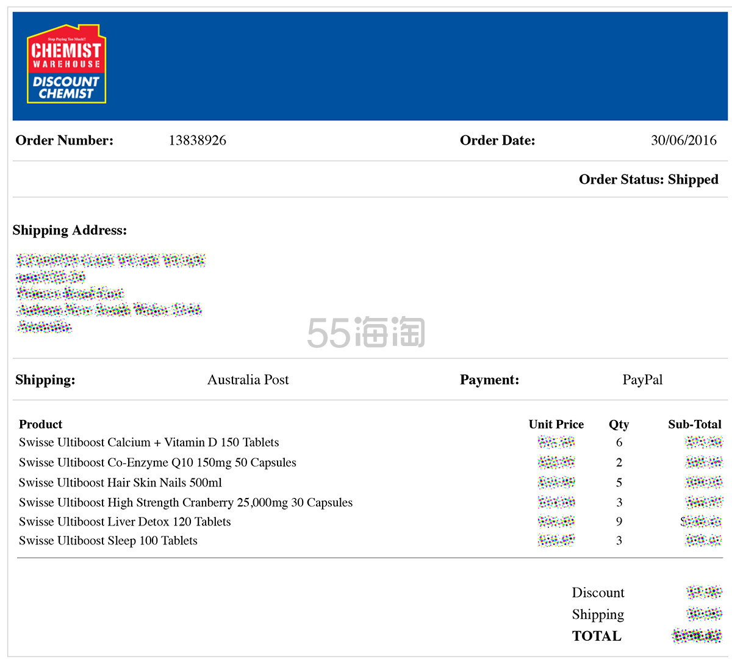The height and width of the screenshot is (664, 732).
Task: Click the Chemist Warehouse logo
Action: click(66, 64)
